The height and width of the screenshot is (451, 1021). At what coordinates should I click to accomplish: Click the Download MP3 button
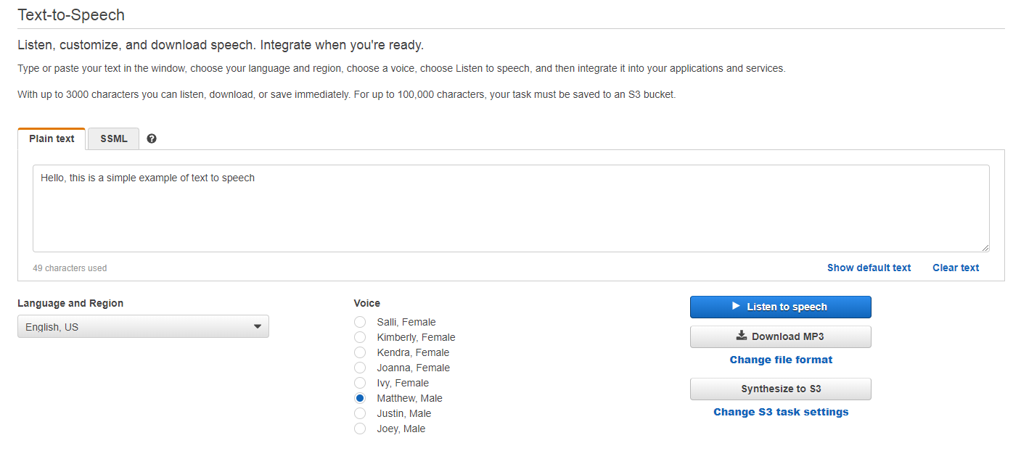(x=780, y=336)
